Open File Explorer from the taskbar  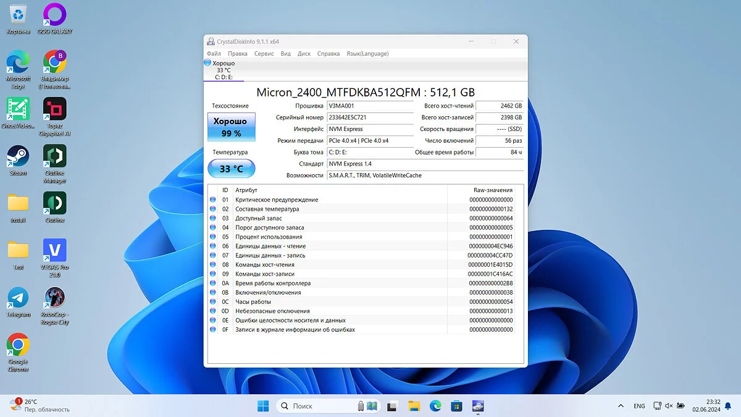(x=414, y=406)
